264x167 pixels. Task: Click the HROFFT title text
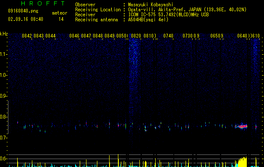(43, 3)
